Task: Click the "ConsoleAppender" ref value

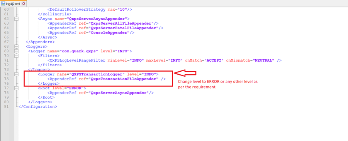Action: click(x=109, y=33)
